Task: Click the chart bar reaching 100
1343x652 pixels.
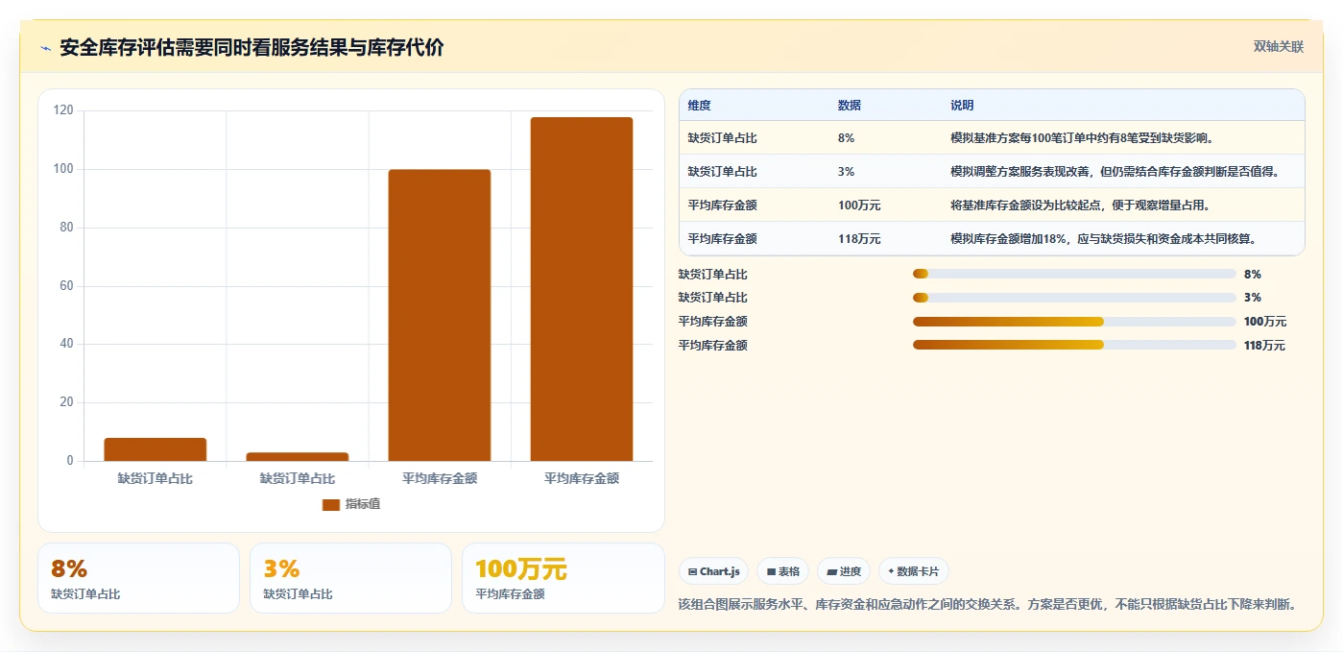Action: pos(440,315)
